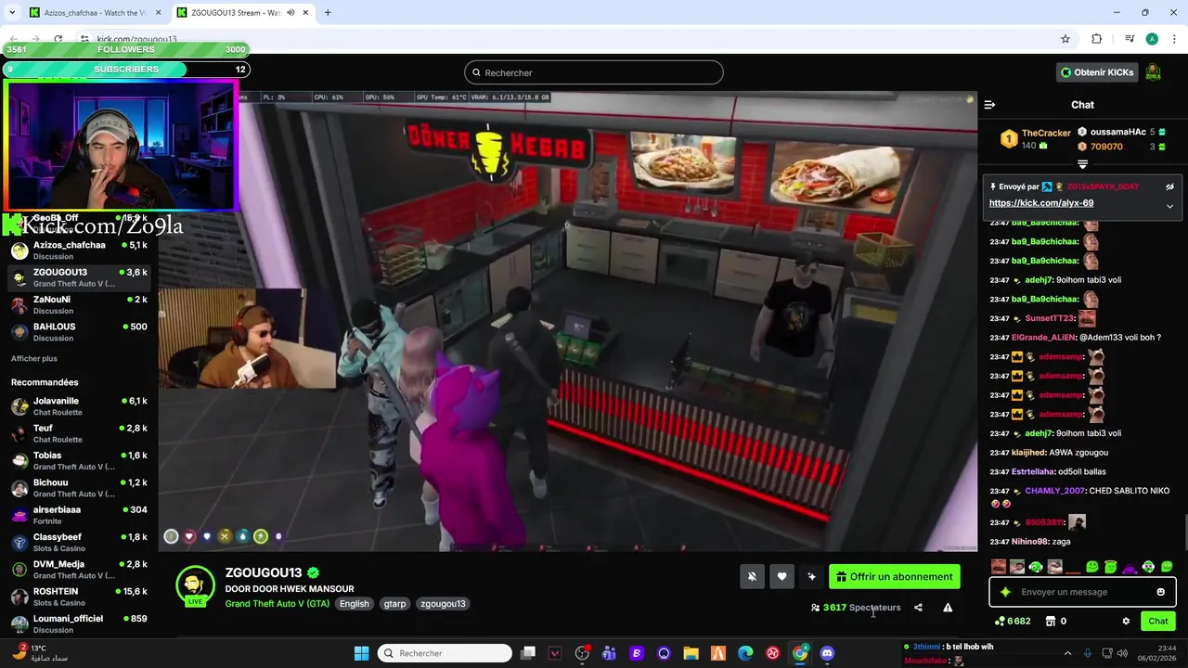Open emoji picker in chat message box
The height and width of the screenshot is (668, 1188).
[x=1160, y=592]
